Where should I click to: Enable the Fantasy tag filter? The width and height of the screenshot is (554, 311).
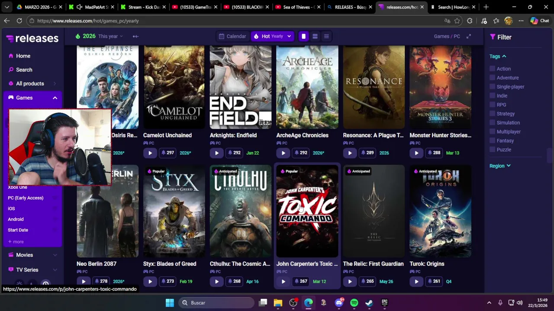tap(492, 141)
